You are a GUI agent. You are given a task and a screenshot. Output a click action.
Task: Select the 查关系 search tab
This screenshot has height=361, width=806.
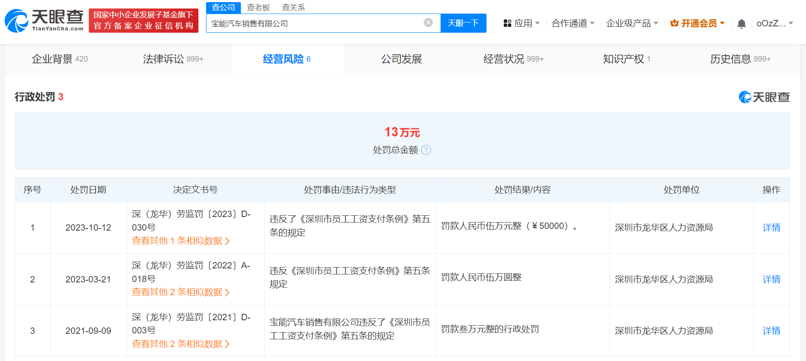pos(293,8)
